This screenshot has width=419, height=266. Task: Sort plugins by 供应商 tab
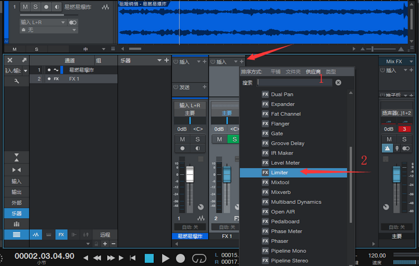(x=313, y=72)
